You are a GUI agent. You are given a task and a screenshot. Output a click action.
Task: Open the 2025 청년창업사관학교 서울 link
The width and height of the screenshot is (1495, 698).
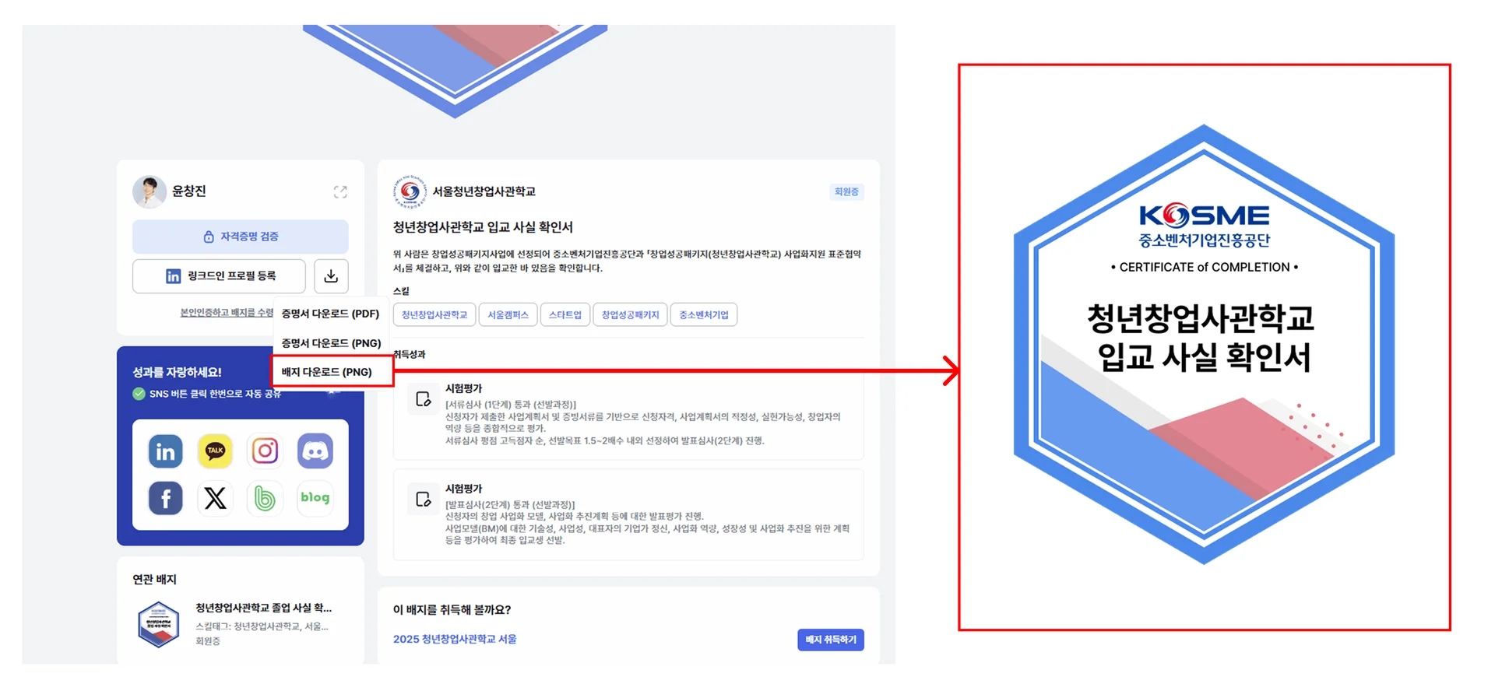click(455, 639)
